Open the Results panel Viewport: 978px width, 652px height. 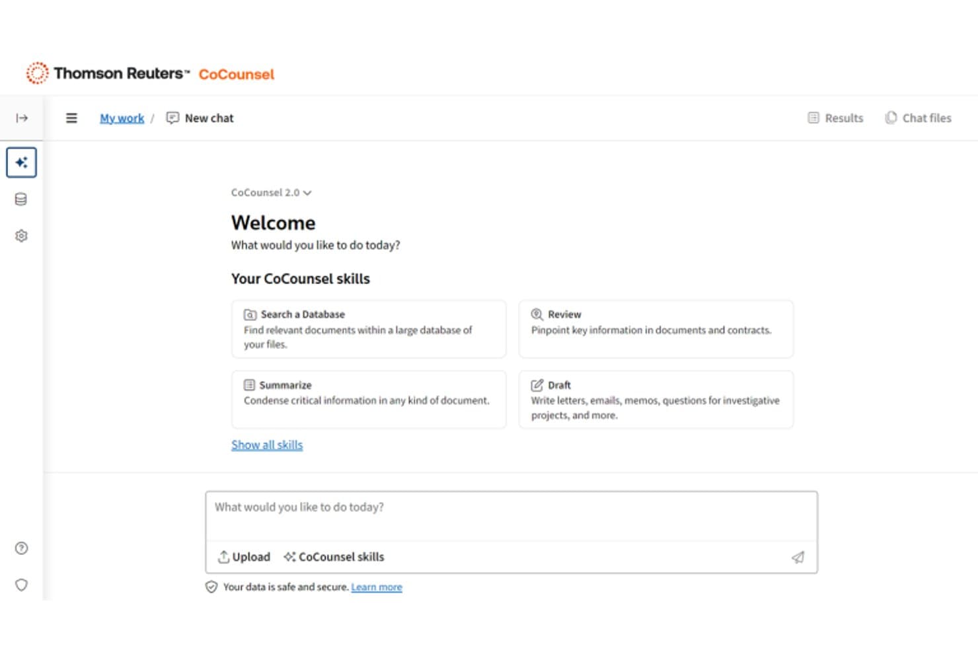coord(836,118)
